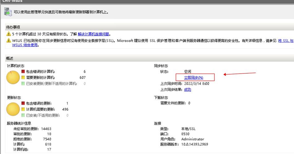The width and height of the screenshot is (294, 154).
Task: Click connection type 本地/SSL
Action: coord(188,129)
